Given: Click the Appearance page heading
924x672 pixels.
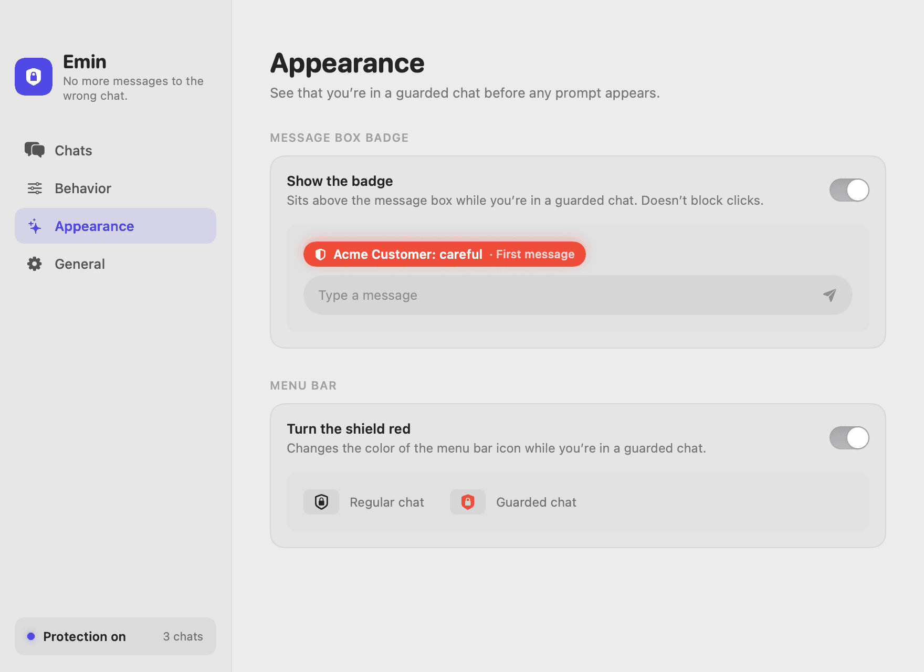Looking at the screenshot, I should pyautogui.click(x=347, y=64).
